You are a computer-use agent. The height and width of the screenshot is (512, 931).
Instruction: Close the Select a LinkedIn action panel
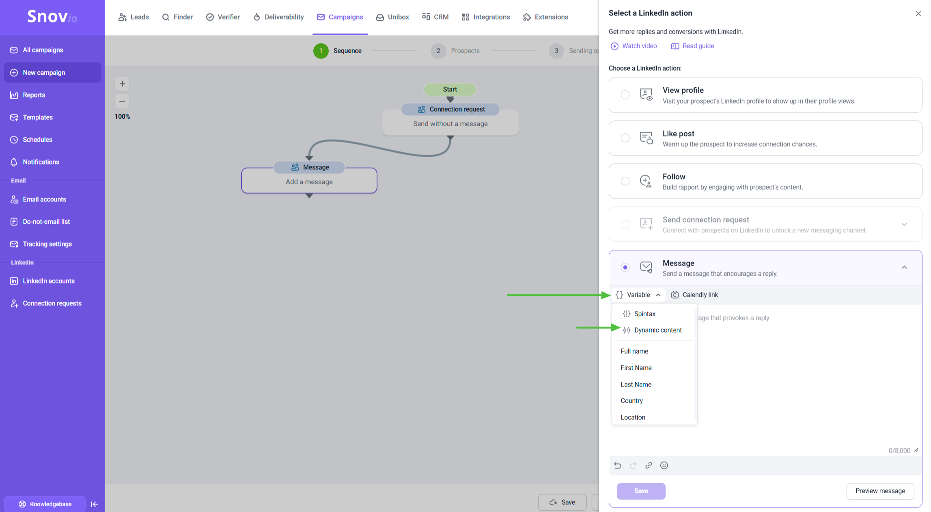(x=918, y=14)
